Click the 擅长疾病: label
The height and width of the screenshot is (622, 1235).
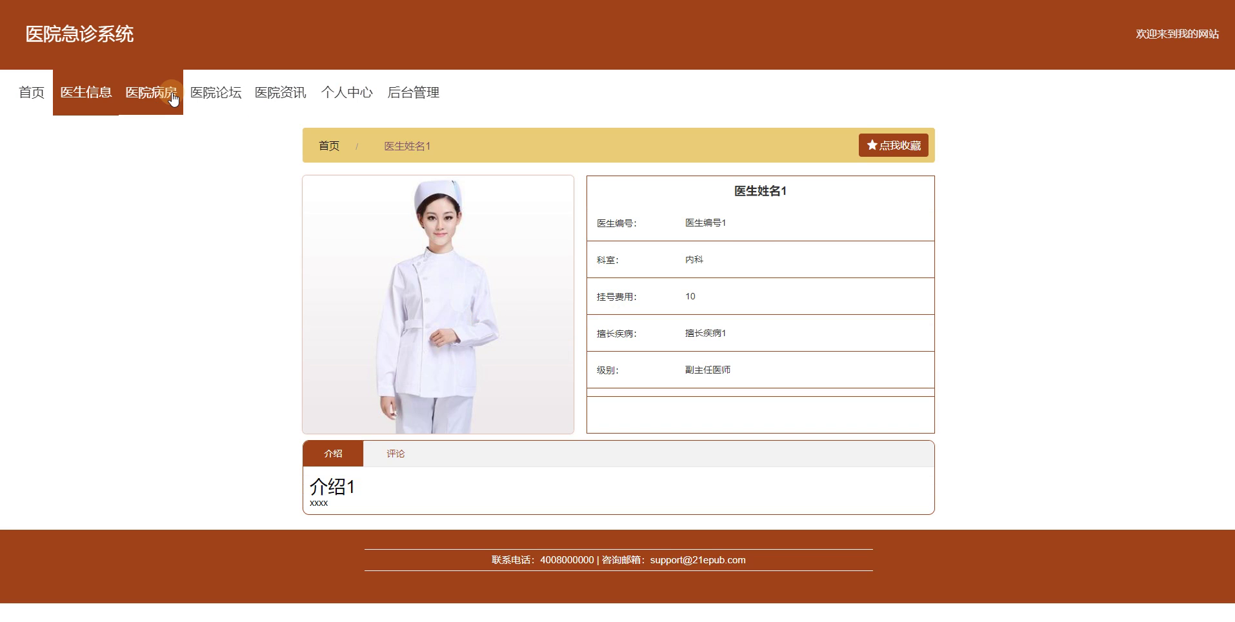[617, 334]
